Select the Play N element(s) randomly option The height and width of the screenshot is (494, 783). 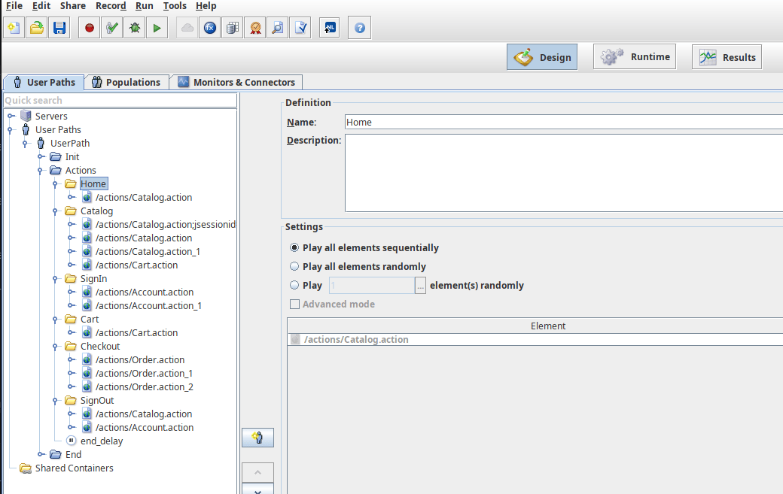pos(294,285)
